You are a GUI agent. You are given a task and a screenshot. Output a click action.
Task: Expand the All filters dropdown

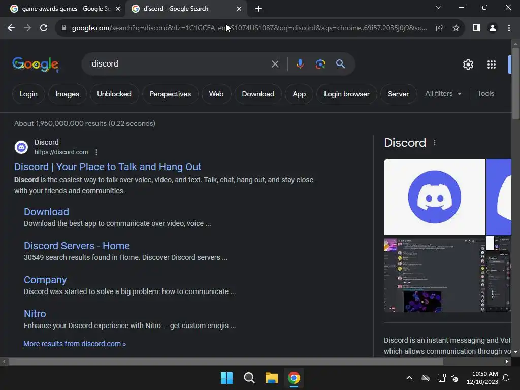(443, 94)
